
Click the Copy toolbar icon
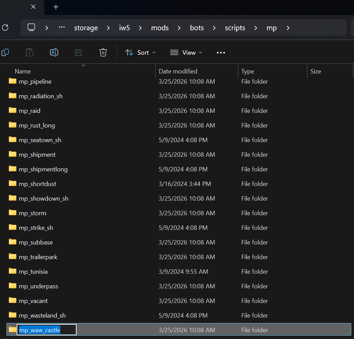(x=5, y=53)
